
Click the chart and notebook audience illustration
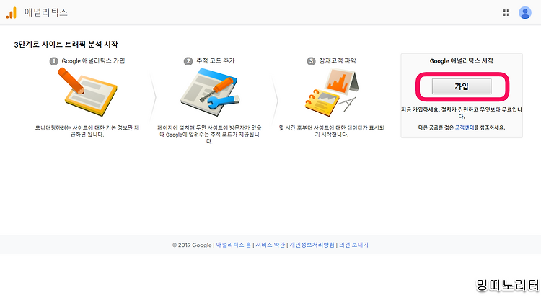point(331,92)
